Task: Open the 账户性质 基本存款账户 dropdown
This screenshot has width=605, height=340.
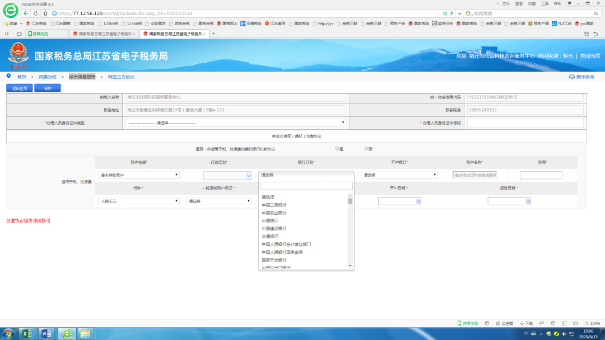Action: [139, 175]
